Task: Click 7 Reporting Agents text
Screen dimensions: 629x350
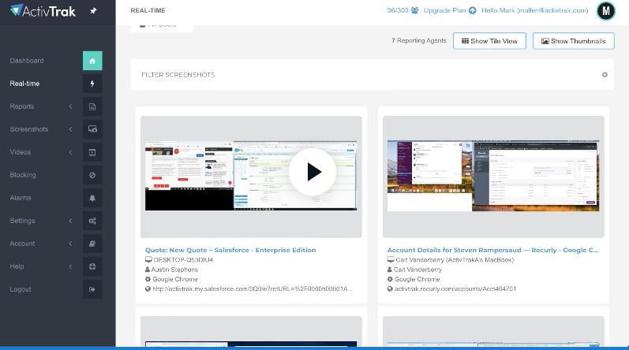Action: pos(419,40)
